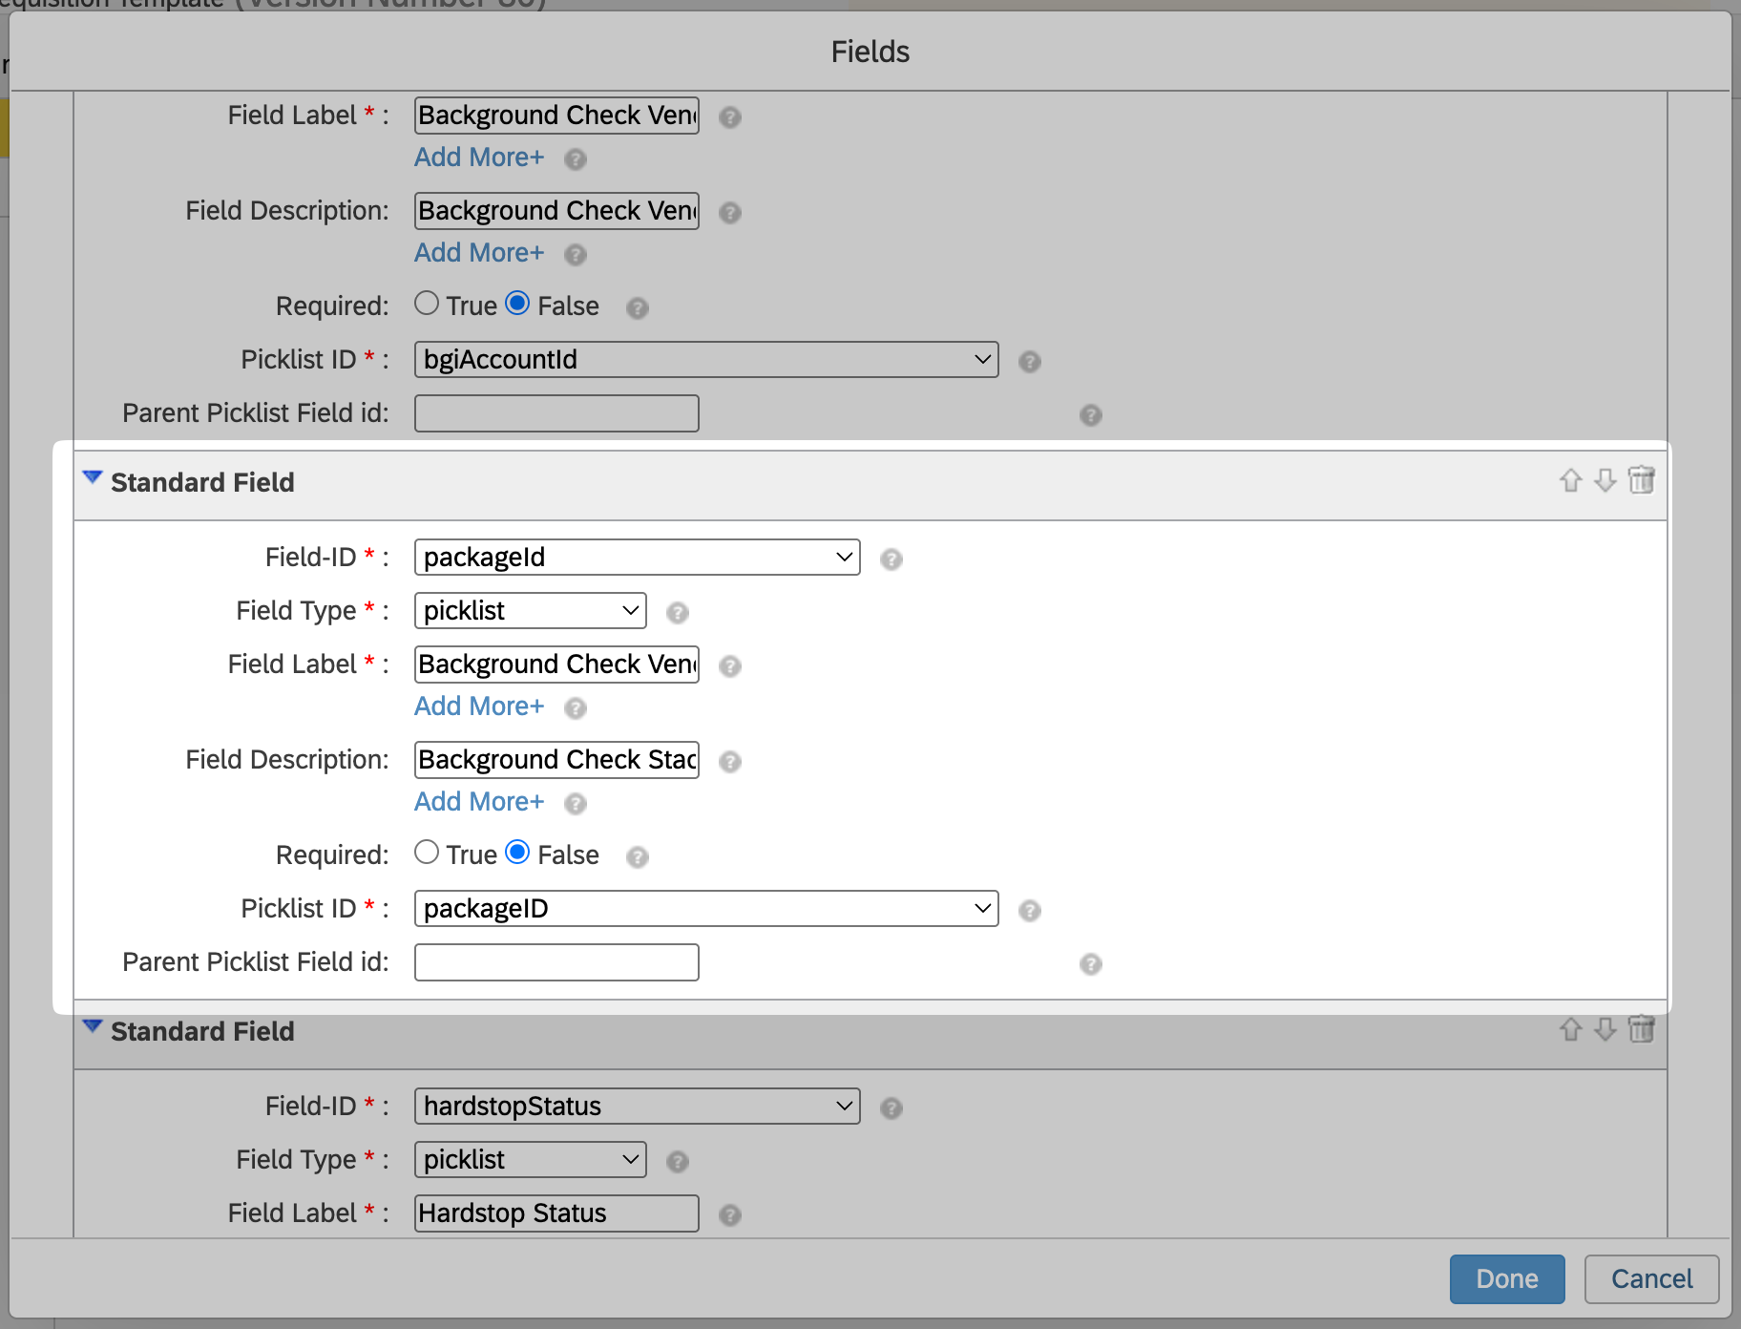This screenshot has width=1741, height=1329.
Task: Click the Hardstop Status field label input
Action: [556, 1213]
